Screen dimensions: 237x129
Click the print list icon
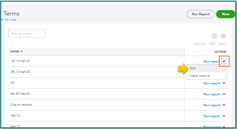tap(215, 36)
